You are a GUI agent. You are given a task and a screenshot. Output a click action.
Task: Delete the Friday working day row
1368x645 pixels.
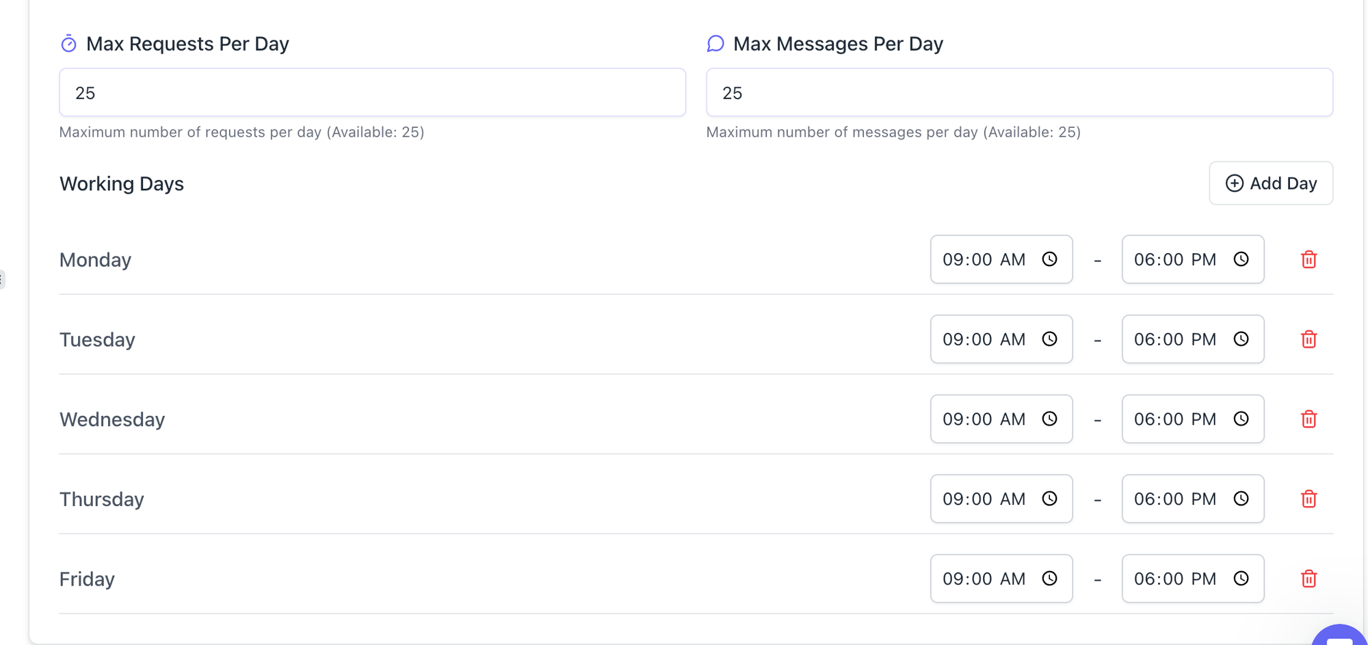tap(1308, 579)
